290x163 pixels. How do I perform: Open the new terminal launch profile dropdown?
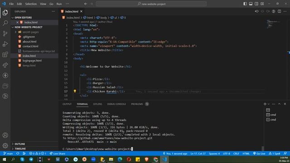click(269, 104)
